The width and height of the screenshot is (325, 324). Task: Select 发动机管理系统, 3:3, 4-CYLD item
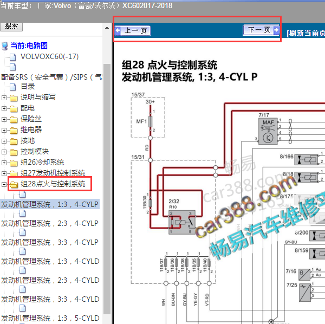(x=50, y=299)
